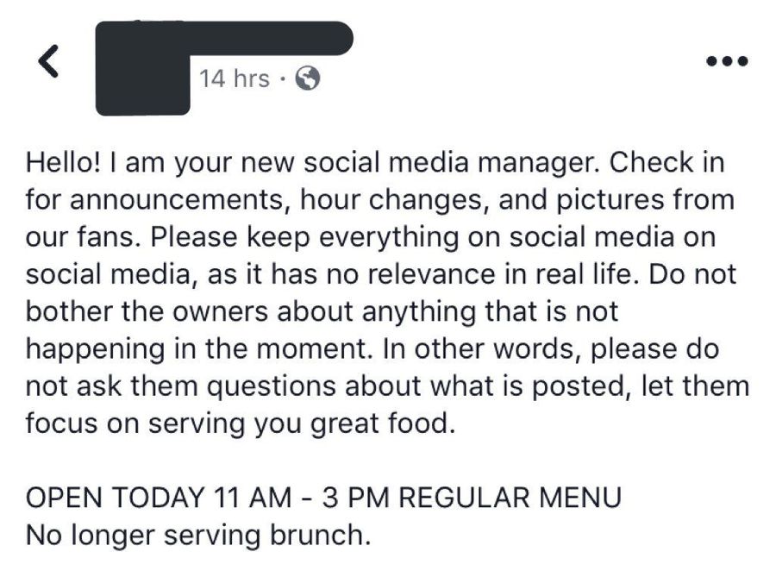This screenshot has width=776, height=583.
Task: Open the blacked-out profile picture
Action: 142,69
